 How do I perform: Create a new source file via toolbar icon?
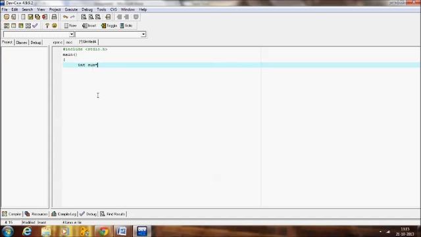[23, 17]
